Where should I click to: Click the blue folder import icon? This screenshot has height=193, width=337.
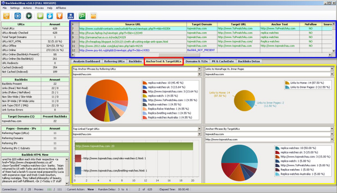(x=50, y=16)
